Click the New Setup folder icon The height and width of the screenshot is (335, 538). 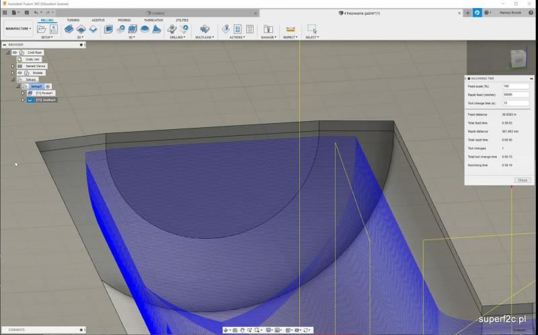point(42,29)
